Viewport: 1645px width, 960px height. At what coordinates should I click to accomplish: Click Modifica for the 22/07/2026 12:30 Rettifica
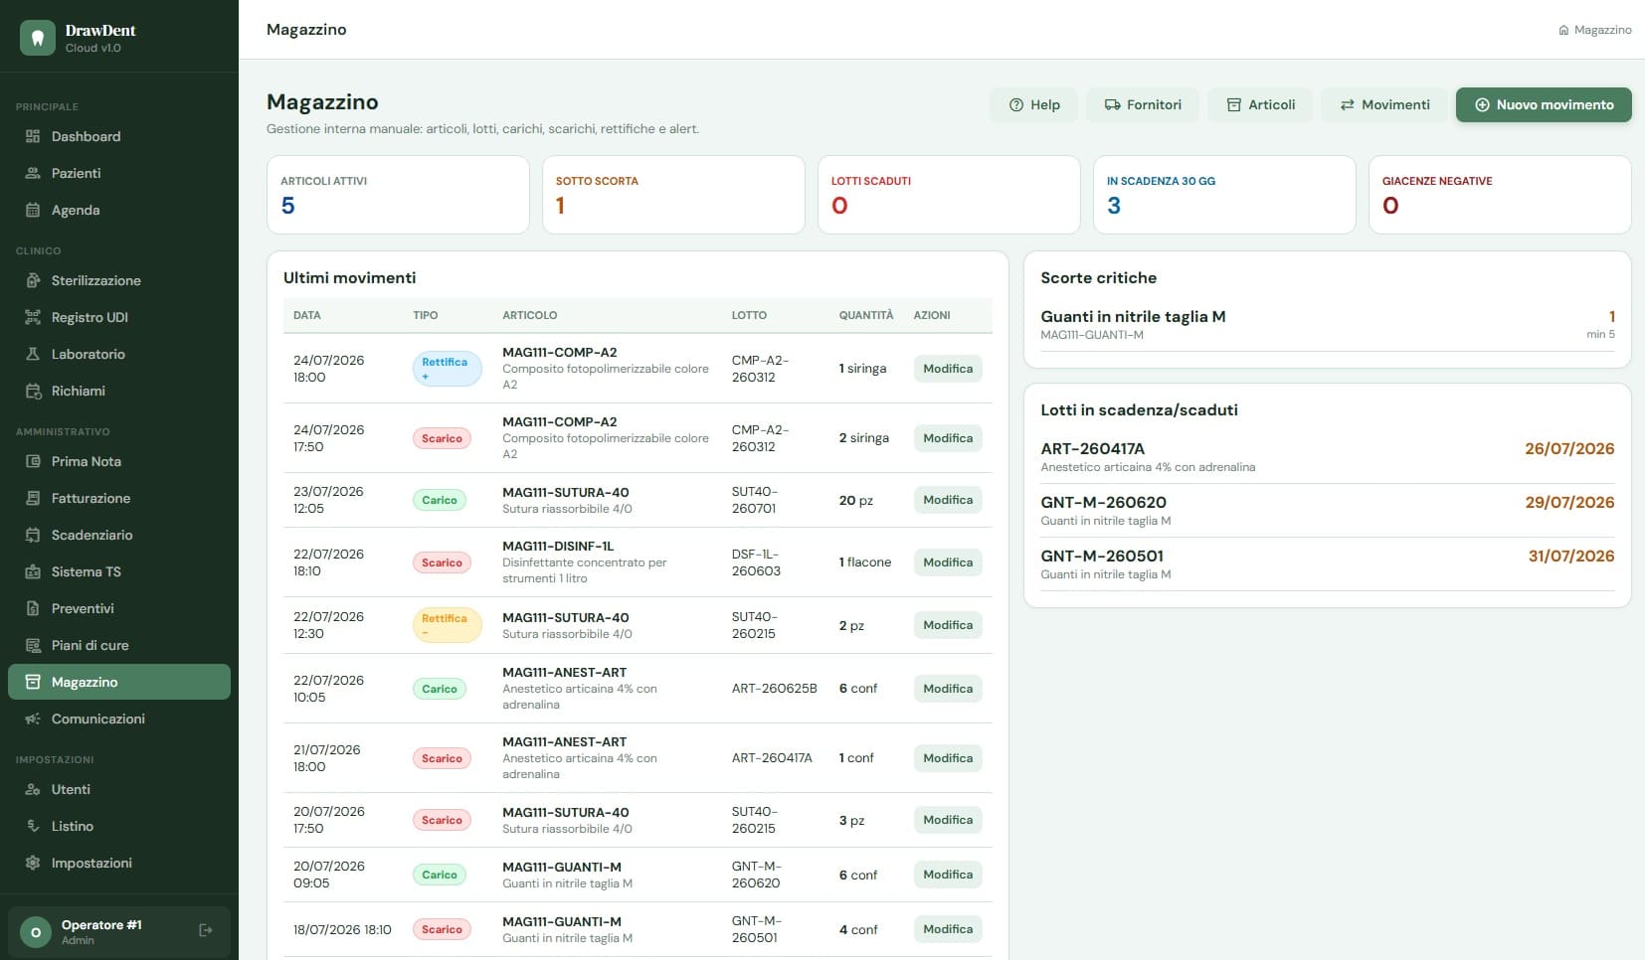click(x=948, y=625)
